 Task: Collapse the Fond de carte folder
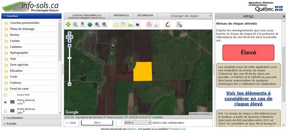click(30, 89)
